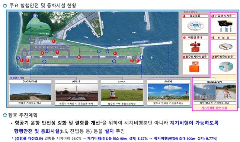Click the heading 향후 추진계획
Viewport: 240px width, 142px height.
tap(23, 115)
